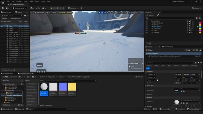Click the Output Log button
Image resolution: width=203 pixels, height=114 pixels.
pos(20,109)
